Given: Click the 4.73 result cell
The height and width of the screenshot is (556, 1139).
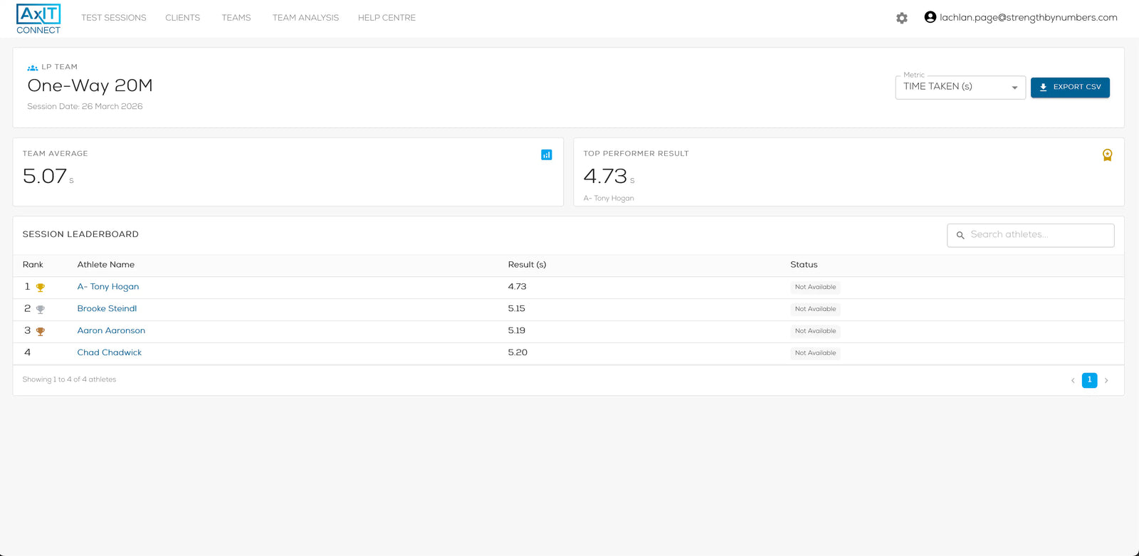Looking at the screenshot, I should point(518,287).
